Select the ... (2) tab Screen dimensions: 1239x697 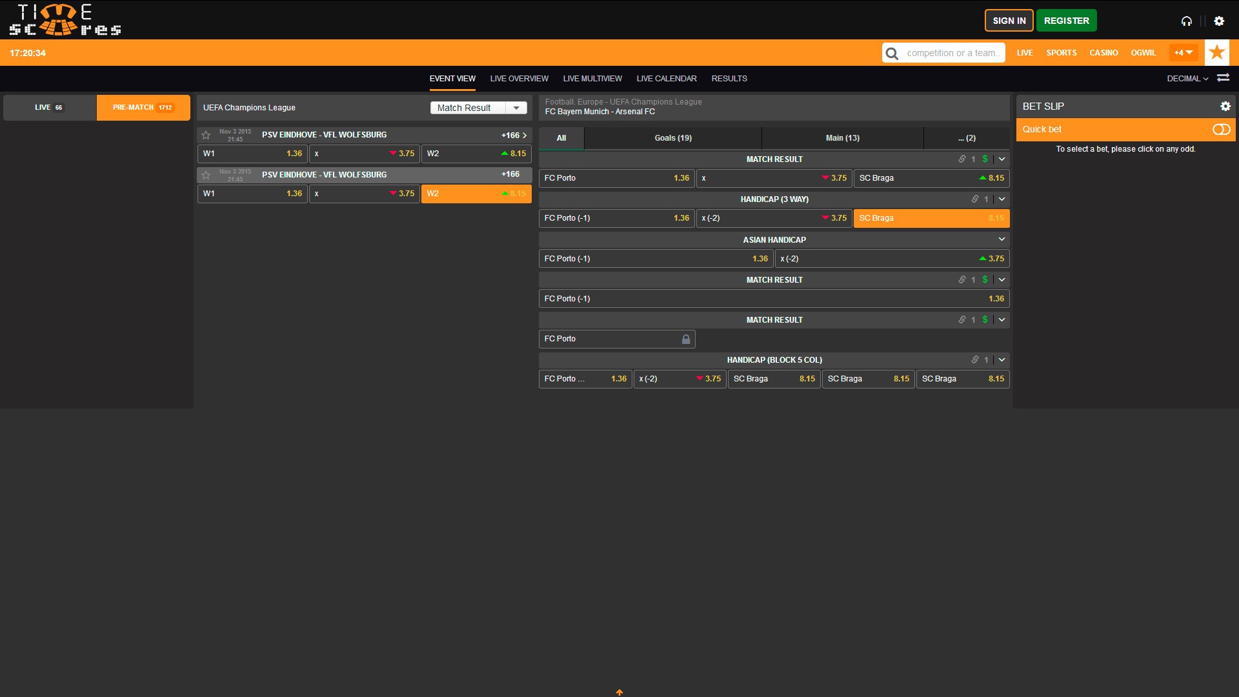(x=967, y=138)
